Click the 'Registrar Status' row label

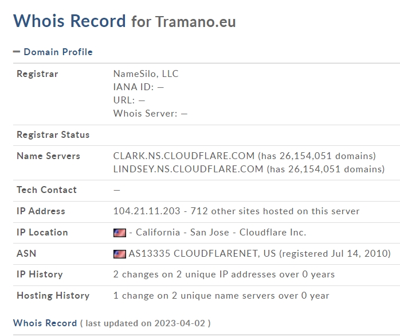[53, 135]
